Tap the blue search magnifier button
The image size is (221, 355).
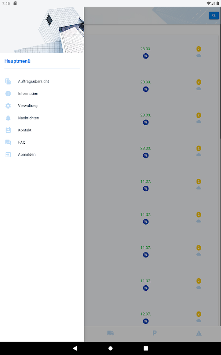point(214,16)
